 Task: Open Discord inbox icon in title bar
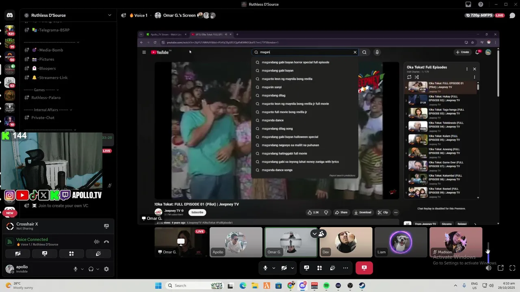468,4
